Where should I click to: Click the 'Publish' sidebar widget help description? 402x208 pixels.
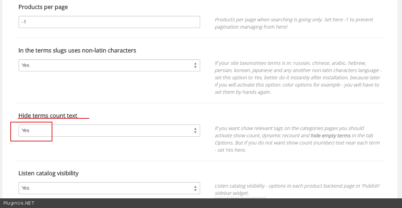[x=297, y=189]
